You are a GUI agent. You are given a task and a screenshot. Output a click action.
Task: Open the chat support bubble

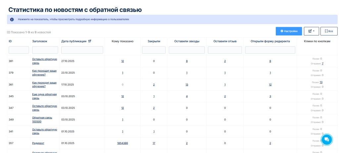[x=326, y=139]
